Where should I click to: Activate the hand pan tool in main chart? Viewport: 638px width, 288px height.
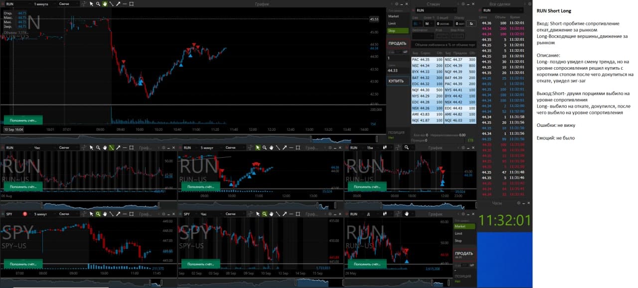click(105, 4)
